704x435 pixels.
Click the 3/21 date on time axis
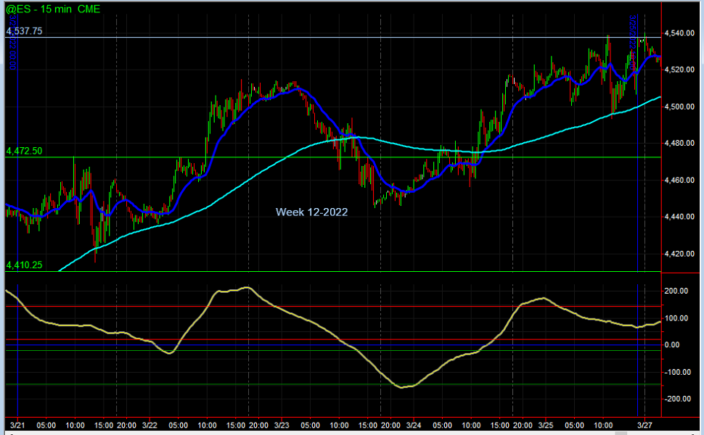pyautogui.click(x=17, y=425)
